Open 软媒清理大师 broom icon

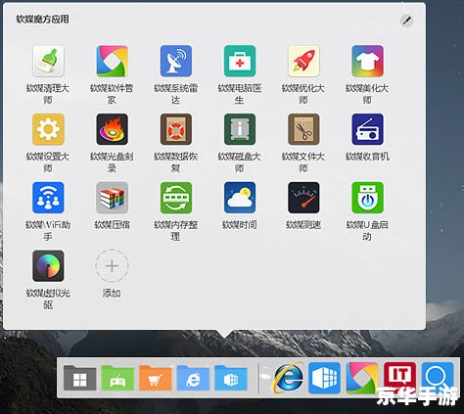[48, 62]
